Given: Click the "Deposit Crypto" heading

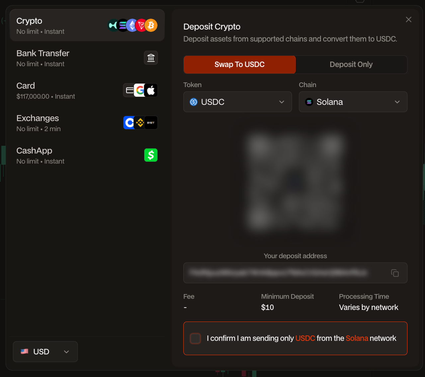Looking at the screenshot, I should 212,27.
